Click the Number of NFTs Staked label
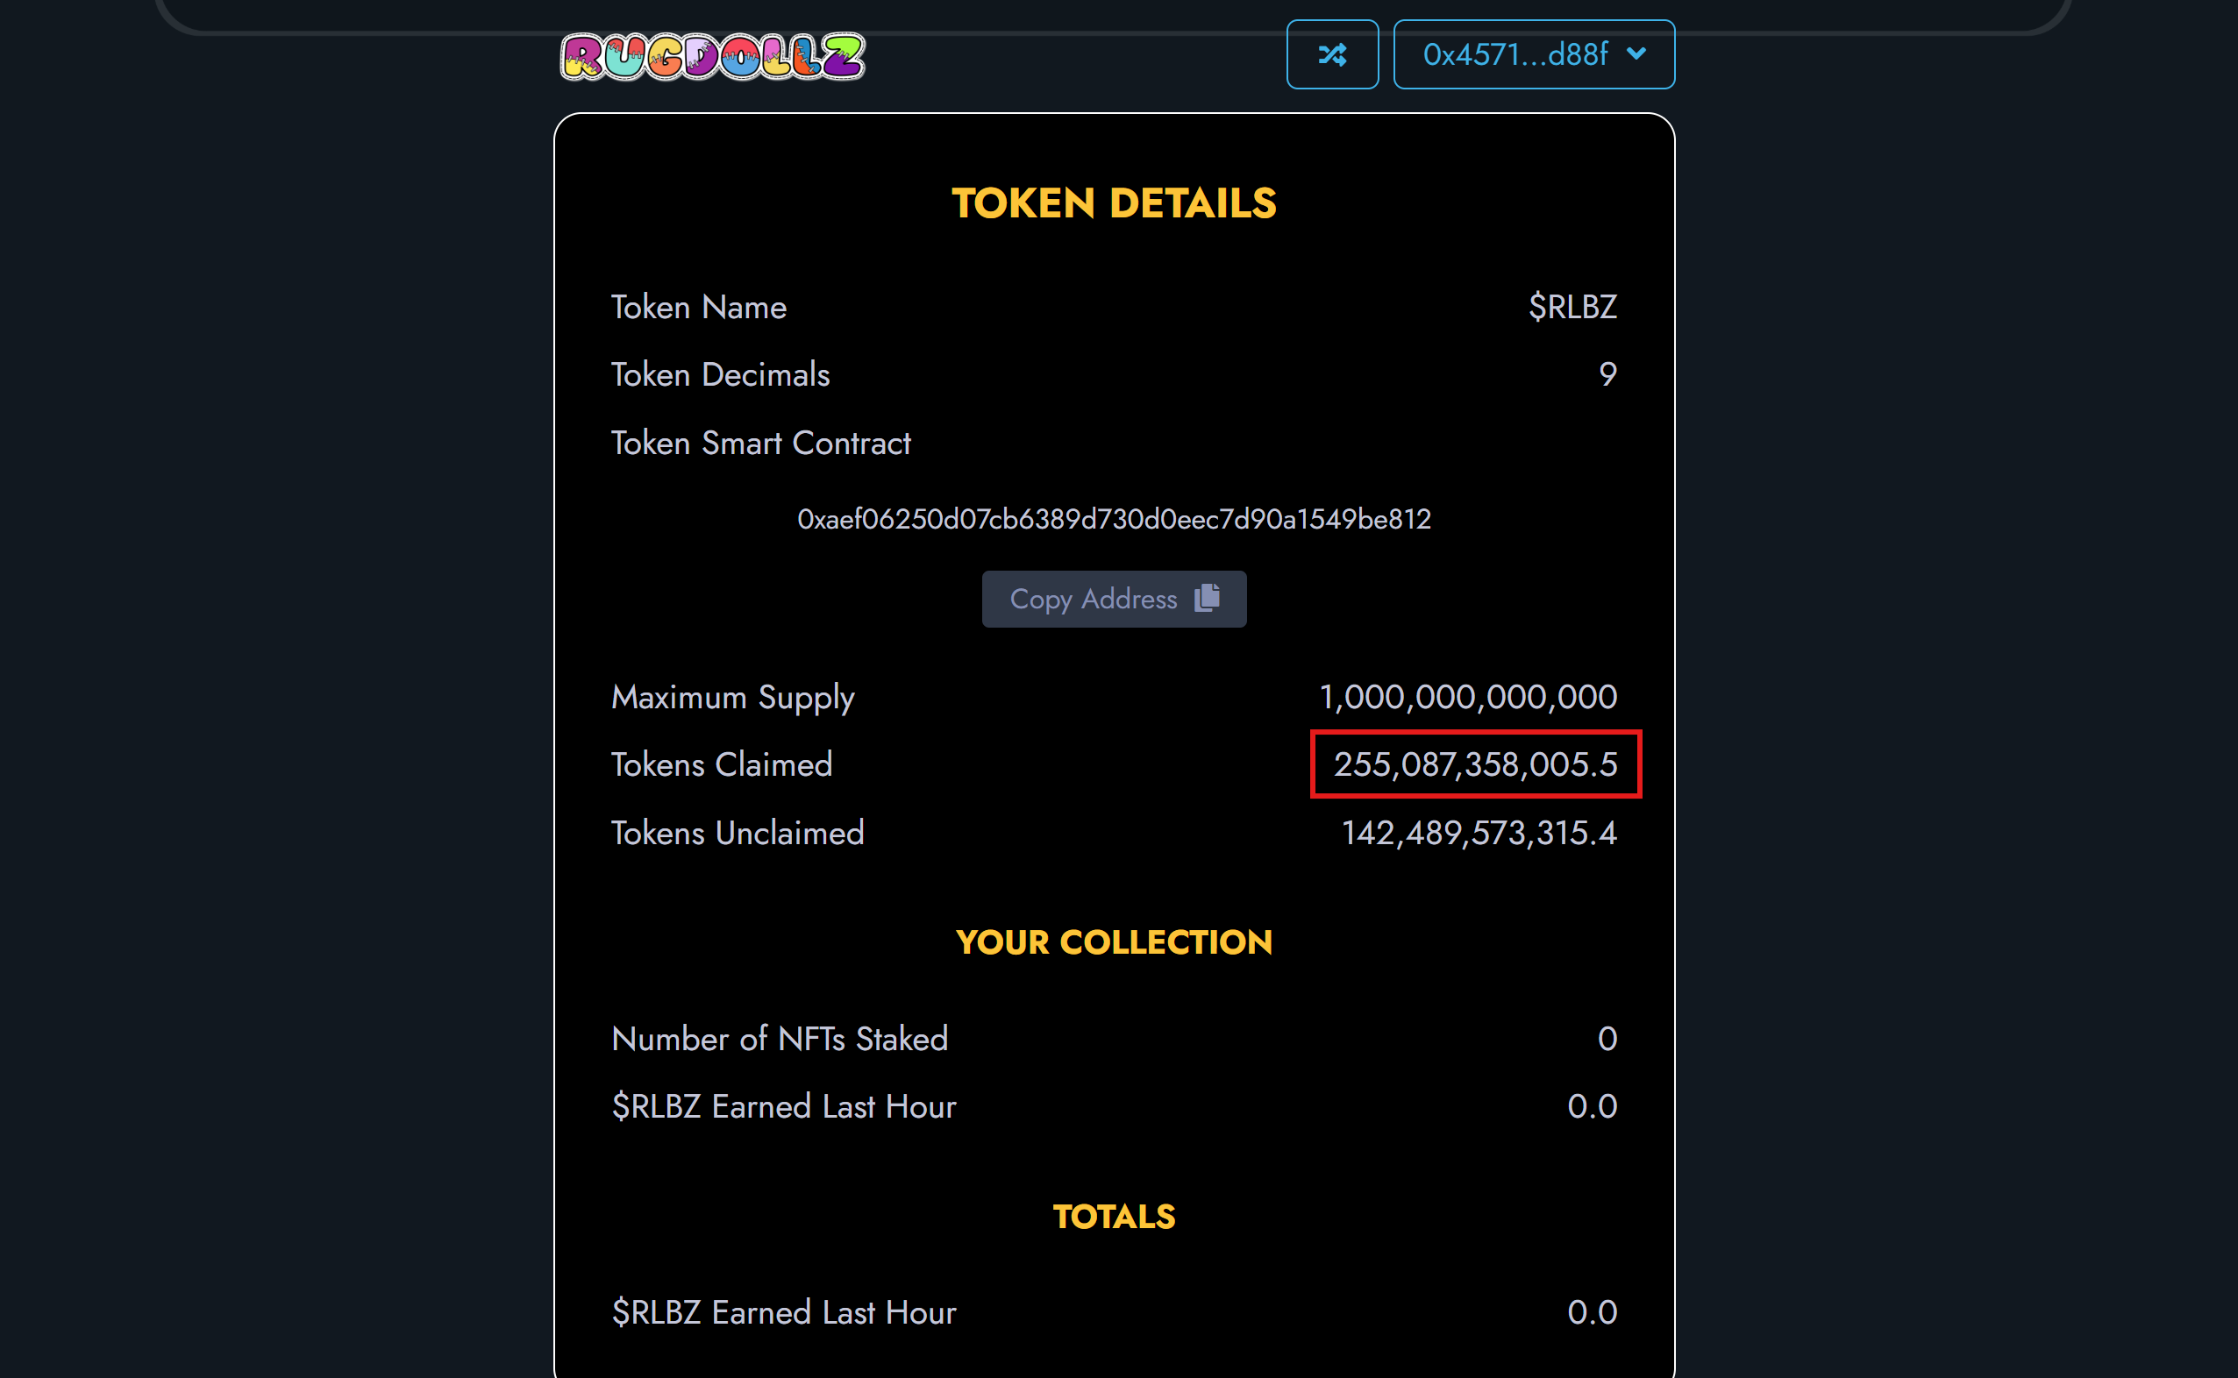 point(780,1038)
